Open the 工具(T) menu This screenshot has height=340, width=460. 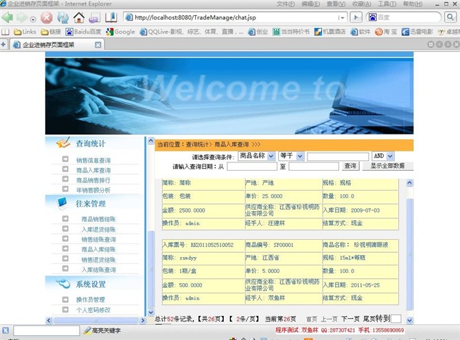click(387, 4)
